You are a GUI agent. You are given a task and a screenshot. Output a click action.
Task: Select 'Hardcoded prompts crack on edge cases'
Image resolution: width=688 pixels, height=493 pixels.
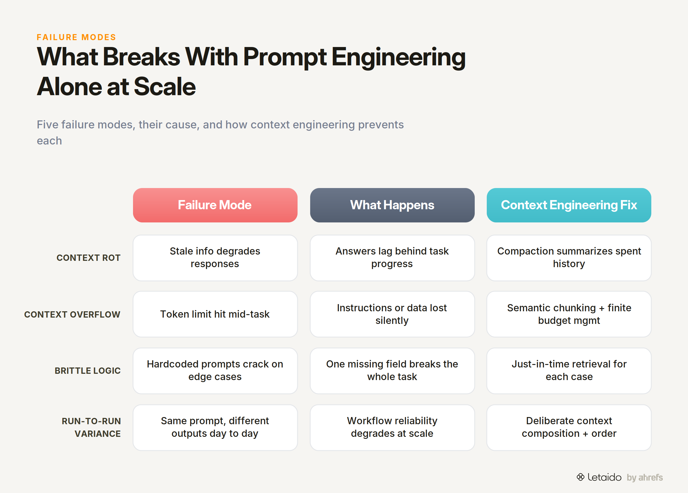click(215, 371)
